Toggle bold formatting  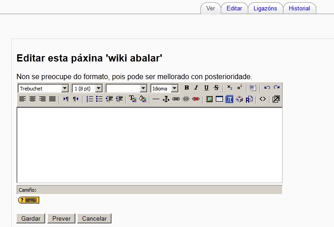pos(186,88)
